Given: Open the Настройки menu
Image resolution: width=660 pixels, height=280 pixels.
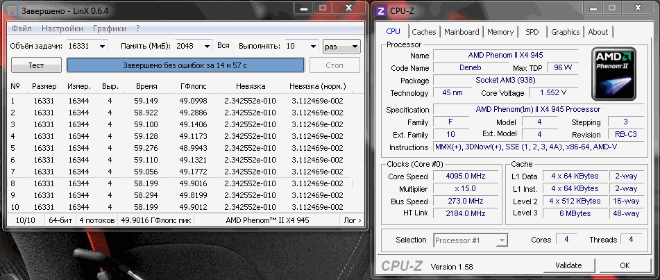Looking at the screenshot, I should tap(62, 28).
